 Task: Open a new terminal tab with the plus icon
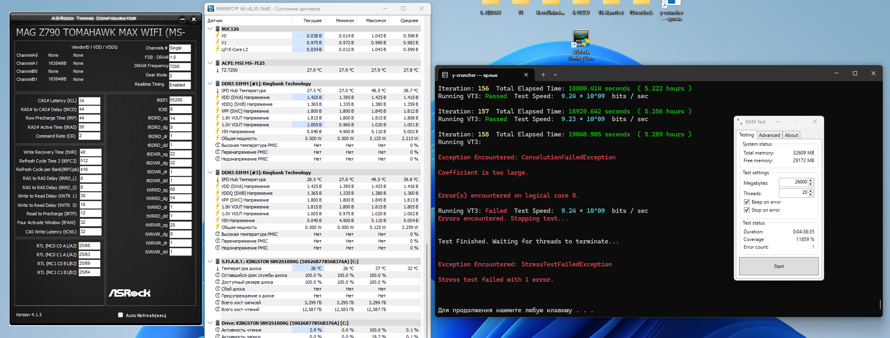click(543, 74)
